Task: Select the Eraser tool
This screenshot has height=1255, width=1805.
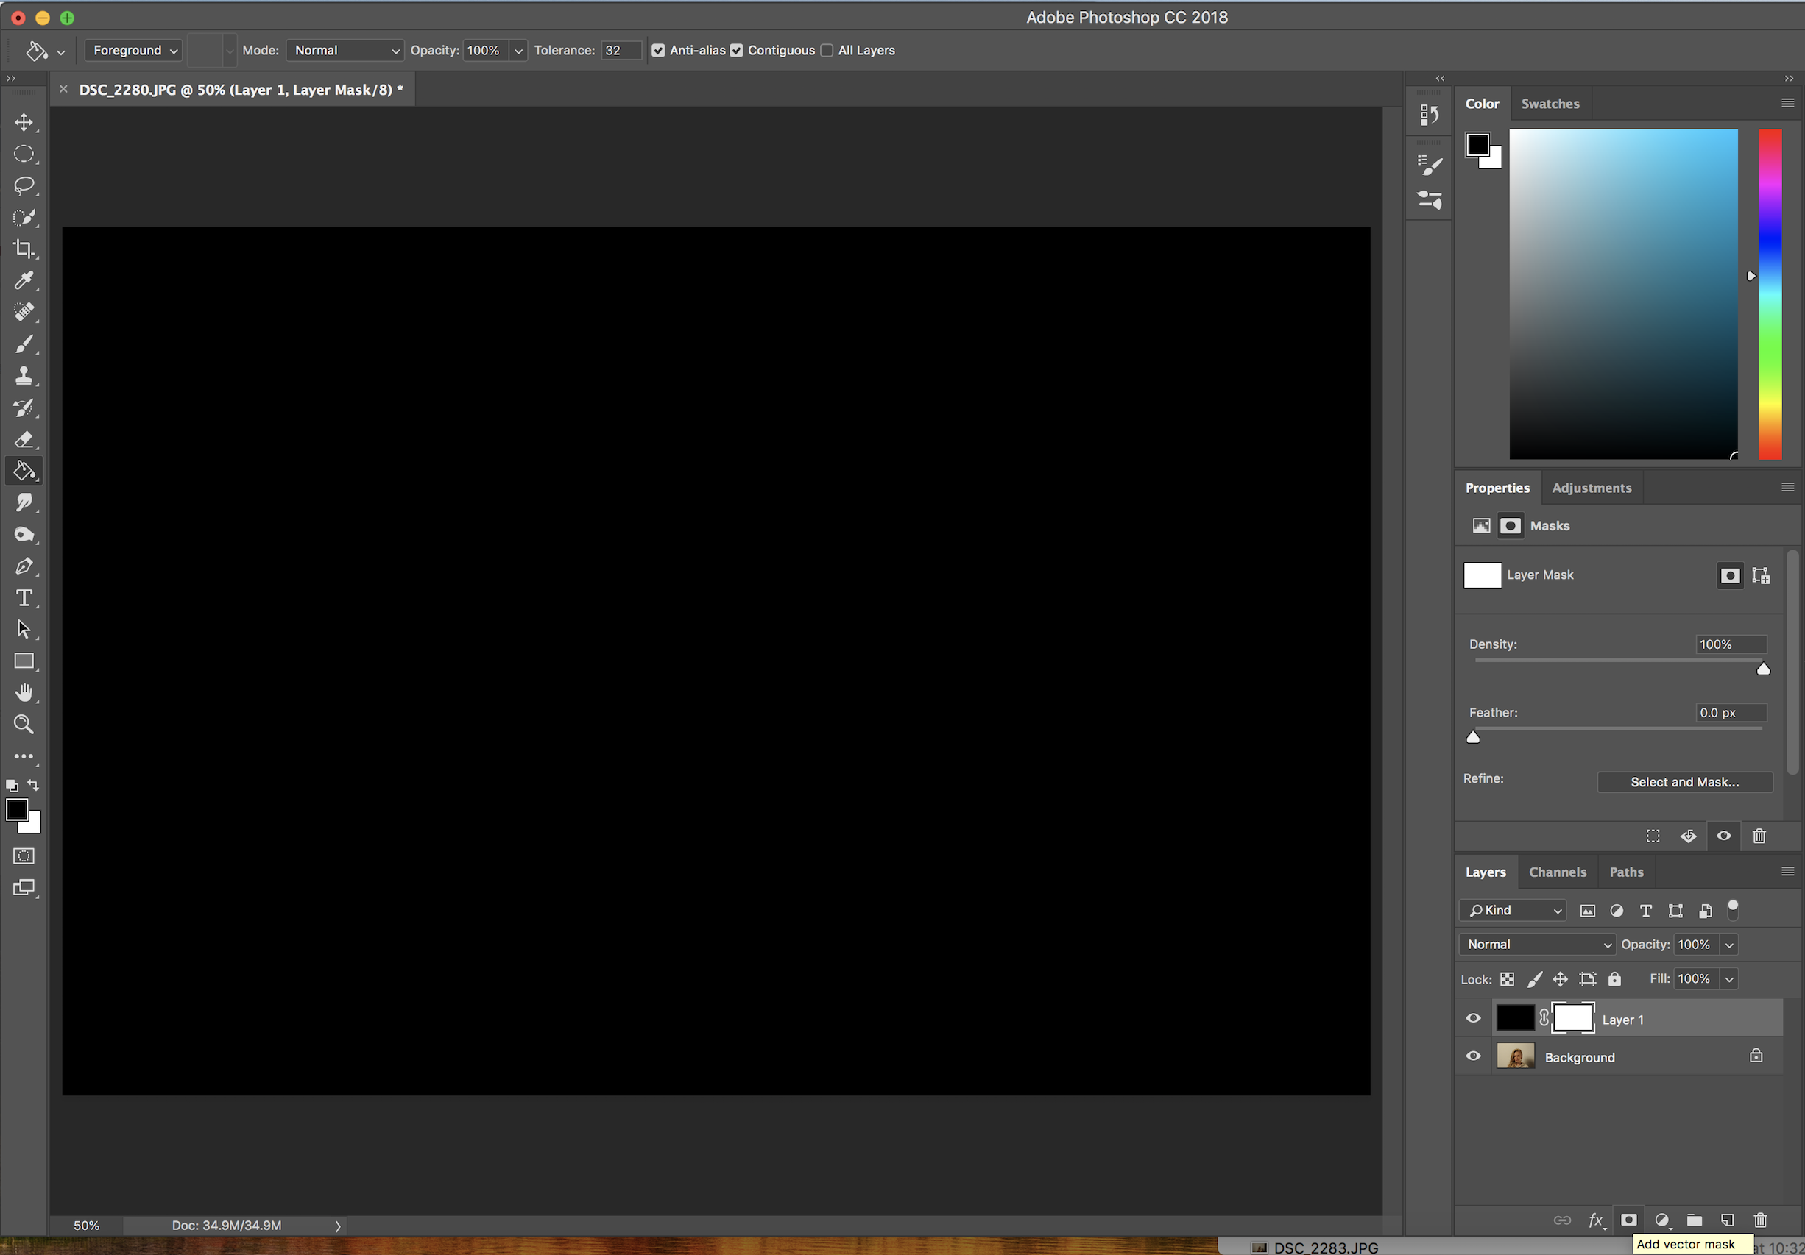Action: [x=24, y=439]
